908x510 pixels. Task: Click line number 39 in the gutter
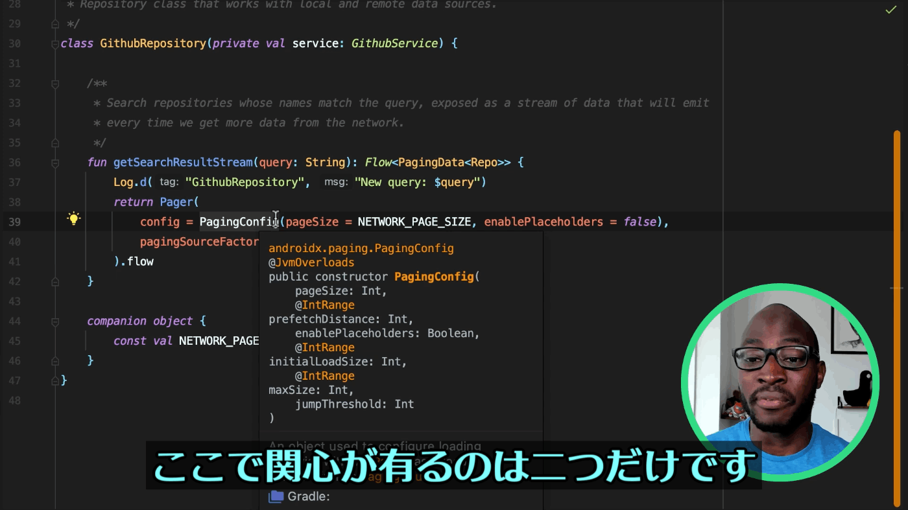click(x=14, y=222)
